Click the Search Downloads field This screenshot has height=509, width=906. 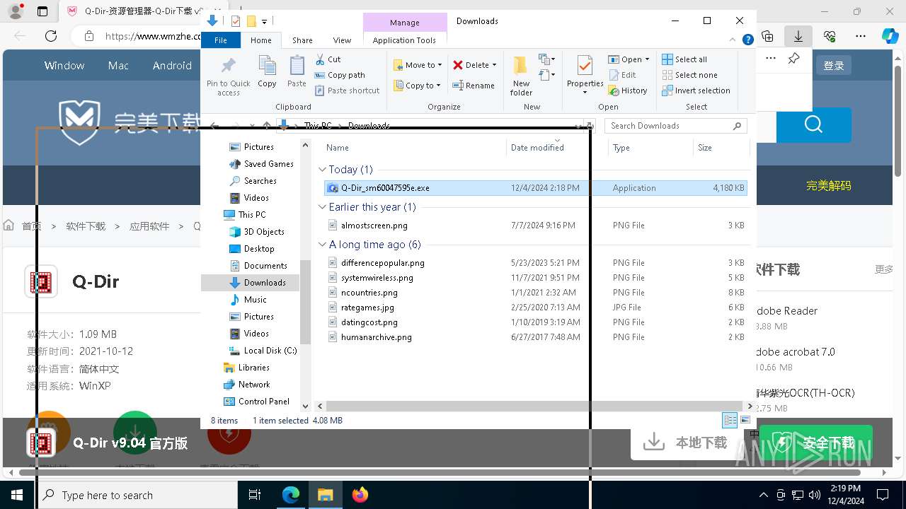676,126
